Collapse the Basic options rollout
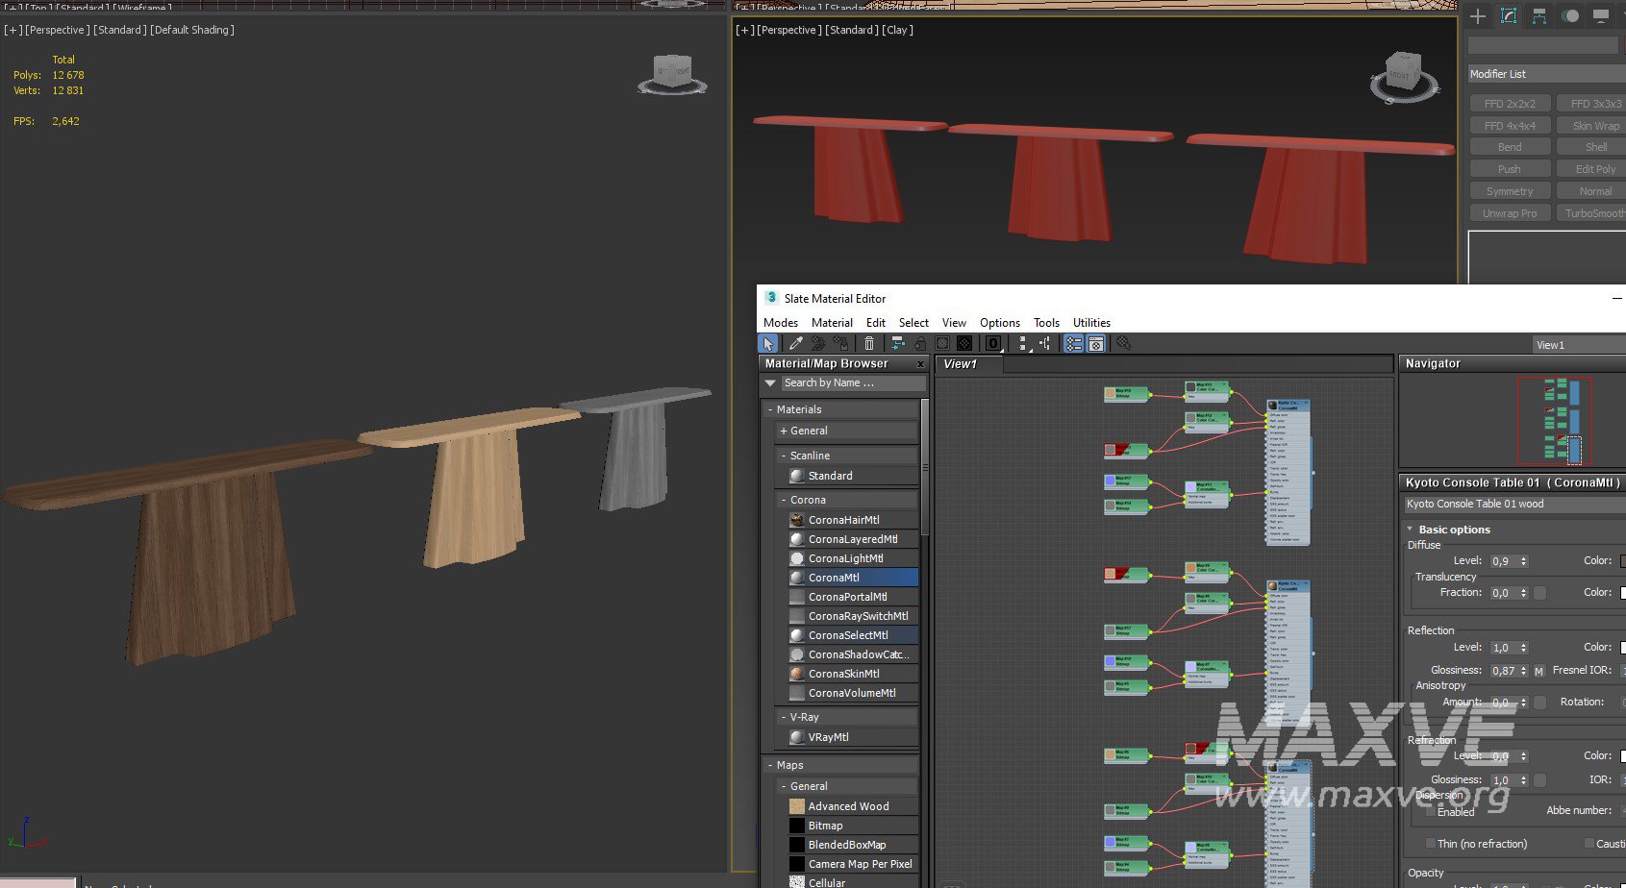The image size is (1626, 888). (1411, 530)
